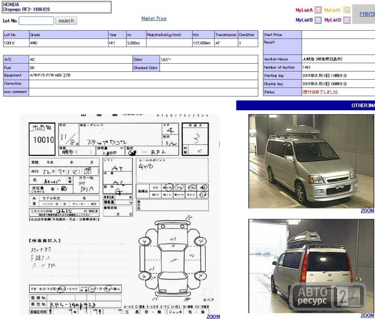The image size is (375, 319).
Task: Click the red Status message text
Action: [320, 92]
